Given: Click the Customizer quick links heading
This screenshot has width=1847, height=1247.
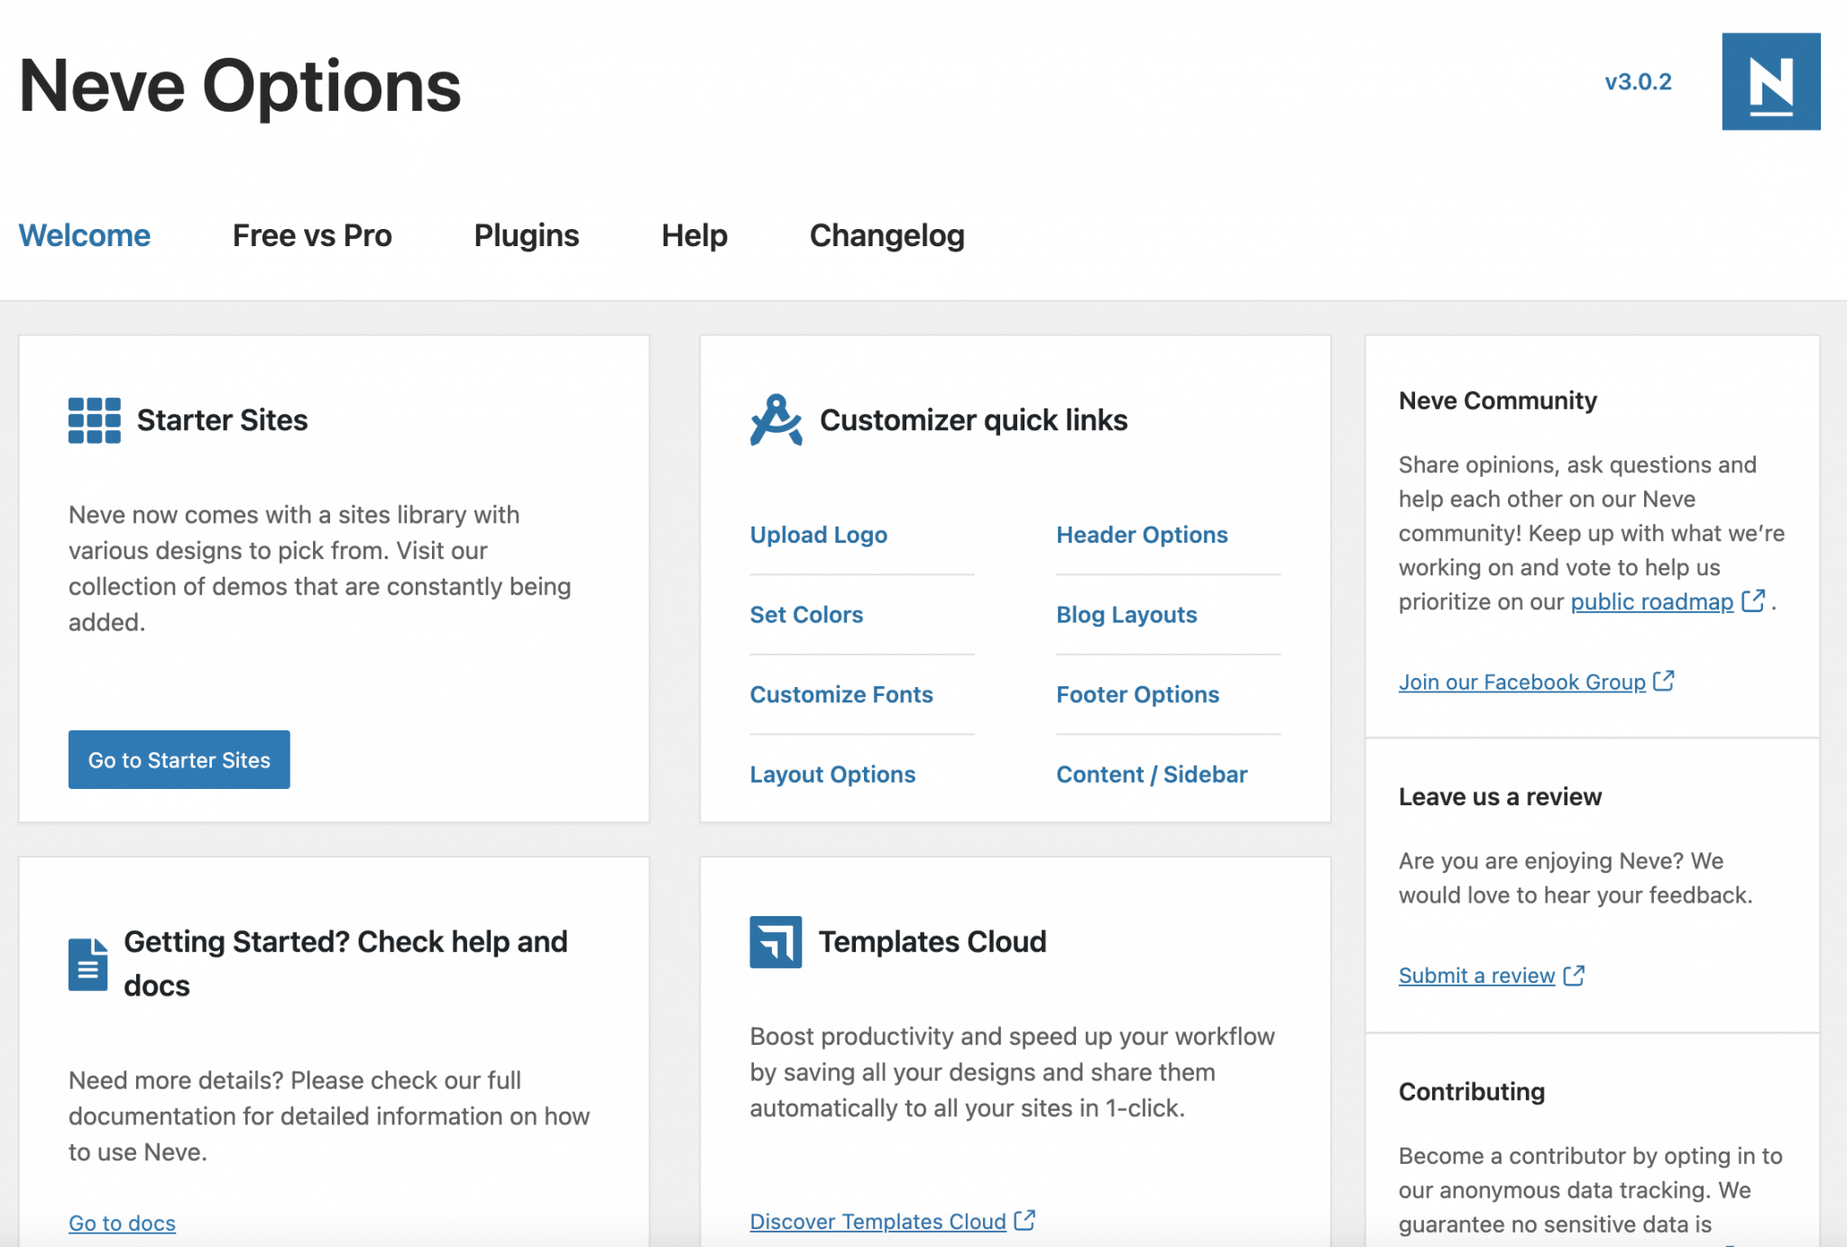Looking at the screenshot, I should [973, 420].
